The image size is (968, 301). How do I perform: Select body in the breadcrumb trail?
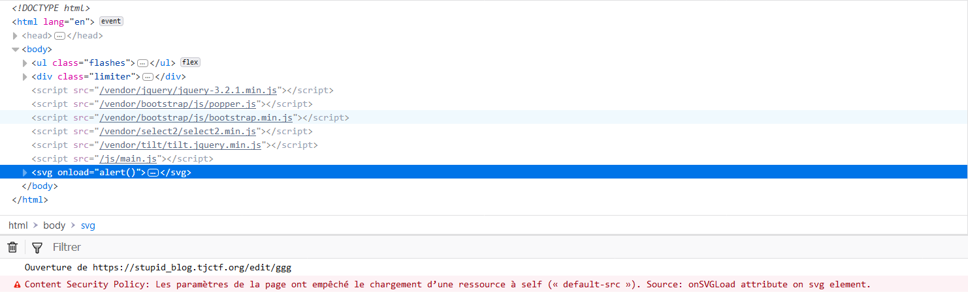pyautogui.click(x=54, y=225)
